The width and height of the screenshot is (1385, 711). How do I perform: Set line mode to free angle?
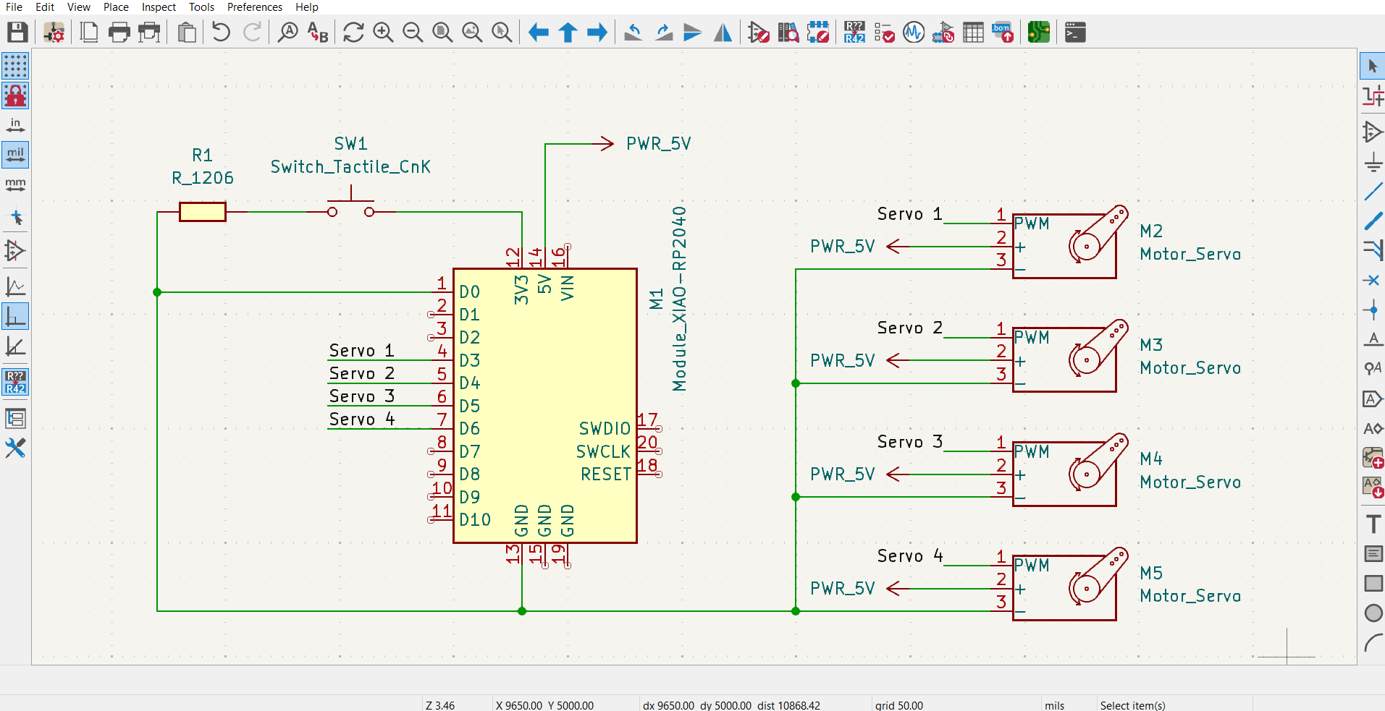[15, 286]
